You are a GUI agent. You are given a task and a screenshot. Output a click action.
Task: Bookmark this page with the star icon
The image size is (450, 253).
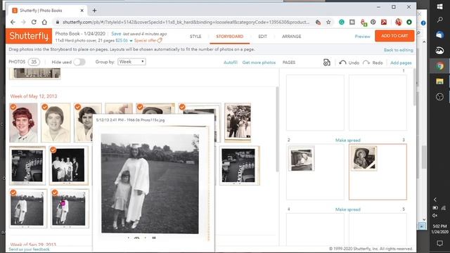pyautogui.click(x=328, y=22)
